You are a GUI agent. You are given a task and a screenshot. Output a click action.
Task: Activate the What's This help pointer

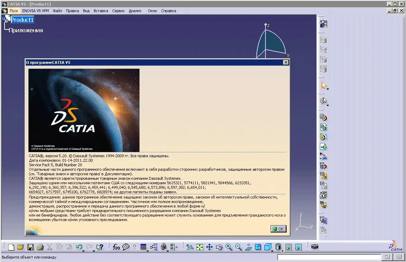click(100, 247)
